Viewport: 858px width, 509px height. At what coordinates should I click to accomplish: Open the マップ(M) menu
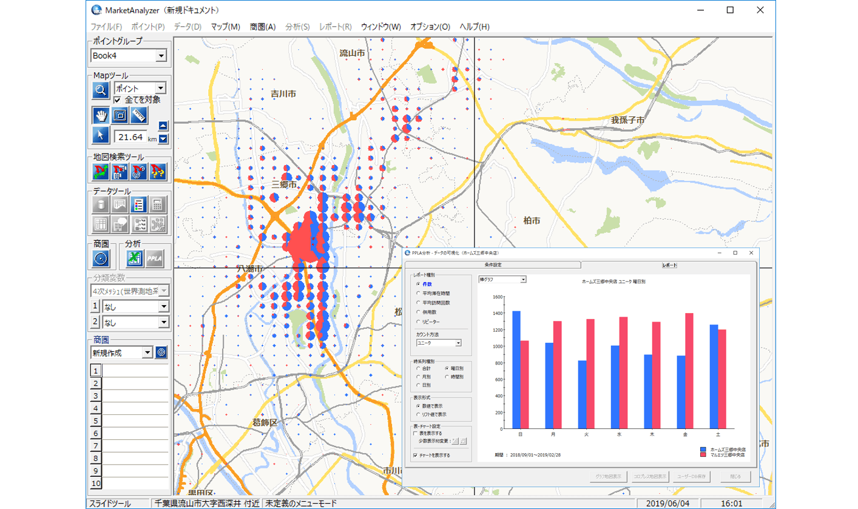click(226, 27)
